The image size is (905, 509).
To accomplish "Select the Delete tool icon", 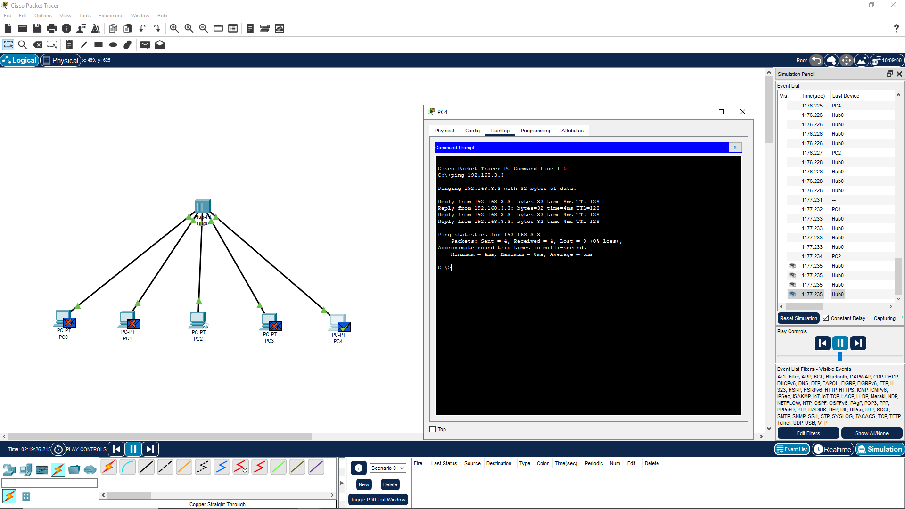I will [x=37, y=45].
